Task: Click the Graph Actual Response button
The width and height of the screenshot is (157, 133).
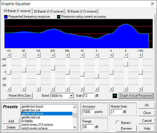Action: tap(136, 96)
